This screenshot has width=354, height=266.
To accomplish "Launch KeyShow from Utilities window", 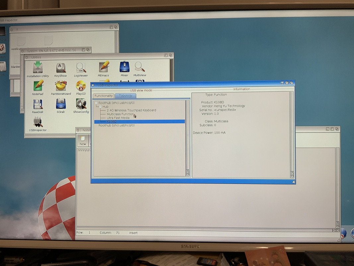I will click(60, 70).
